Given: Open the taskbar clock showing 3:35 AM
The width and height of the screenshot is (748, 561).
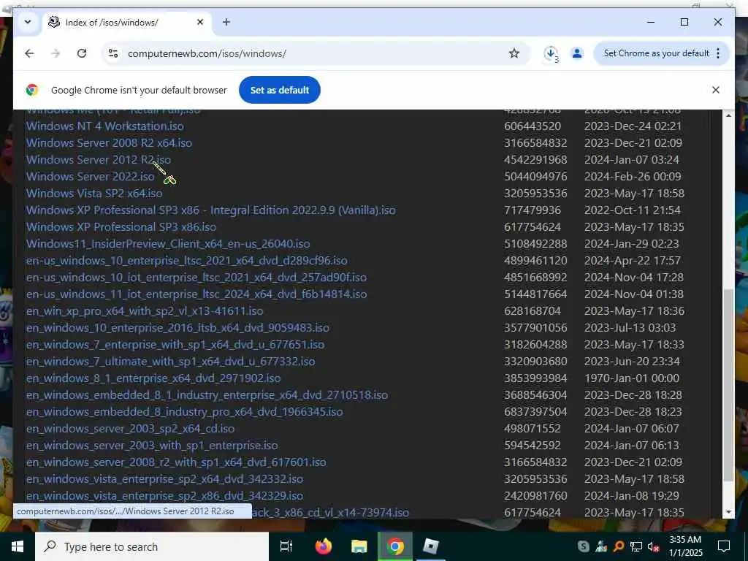Looking at the screenshot, I should coord(685,546).
